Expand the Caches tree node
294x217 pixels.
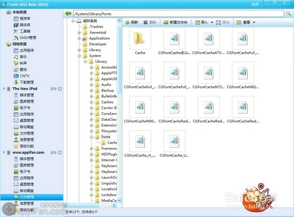(92, 102)
